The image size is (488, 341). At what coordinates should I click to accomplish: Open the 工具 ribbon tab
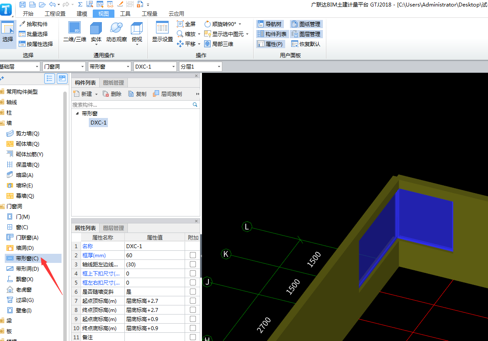pyautogui.click(x=125, y=14)
